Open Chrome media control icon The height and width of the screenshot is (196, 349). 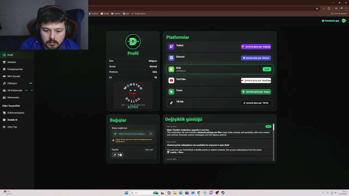pos(336,8)
